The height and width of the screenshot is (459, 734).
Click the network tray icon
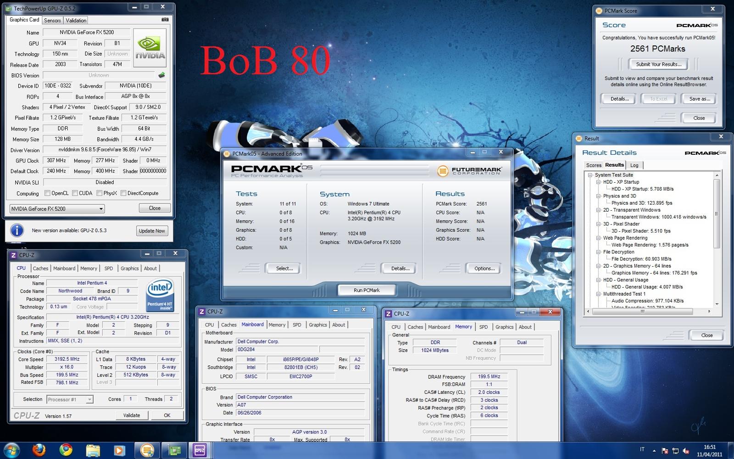[675, 451]
